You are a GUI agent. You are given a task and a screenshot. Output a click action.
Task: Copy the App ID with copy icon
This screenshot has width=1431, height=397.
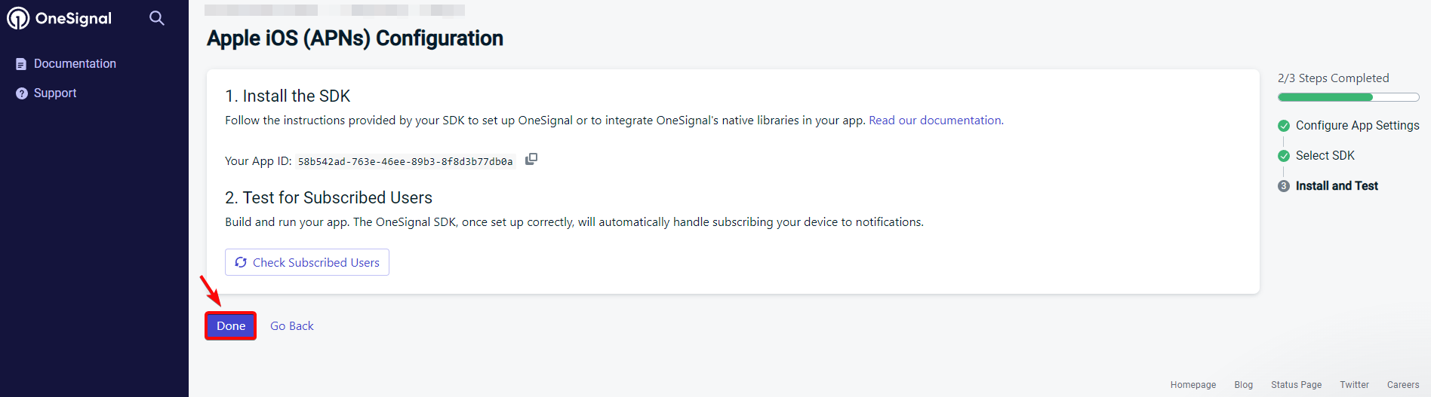coord(531,159)
